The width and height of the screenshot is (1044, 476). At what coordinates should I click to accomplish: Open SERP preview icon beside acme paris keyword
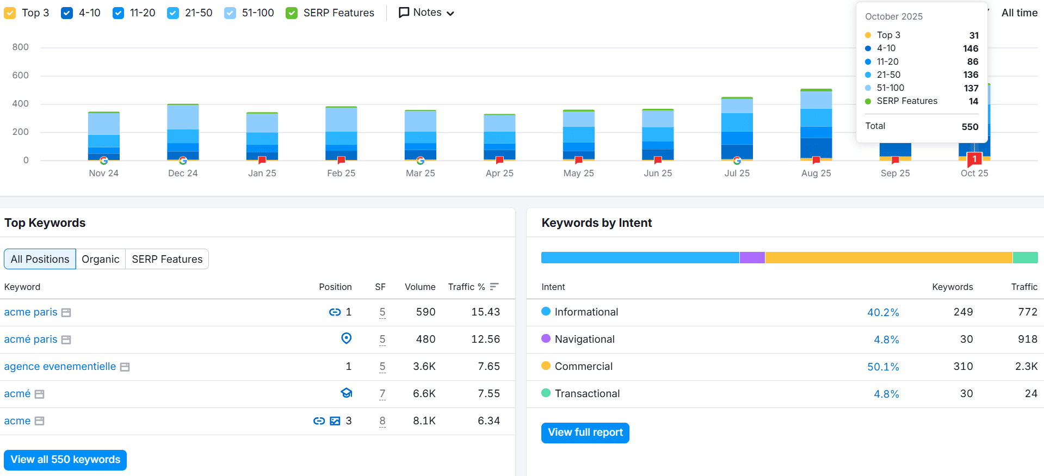[66, 313]
